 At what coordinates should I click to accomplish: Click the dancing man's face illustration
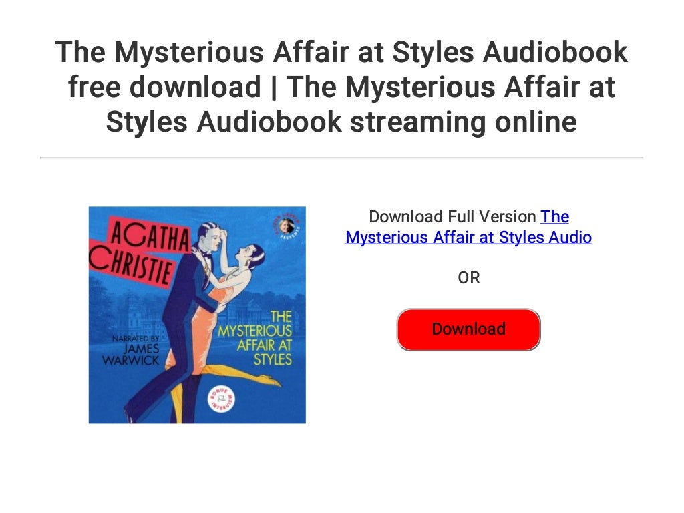tap(212, 240)
